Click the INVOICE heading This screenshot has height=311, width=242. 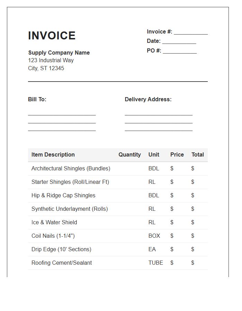52,36
